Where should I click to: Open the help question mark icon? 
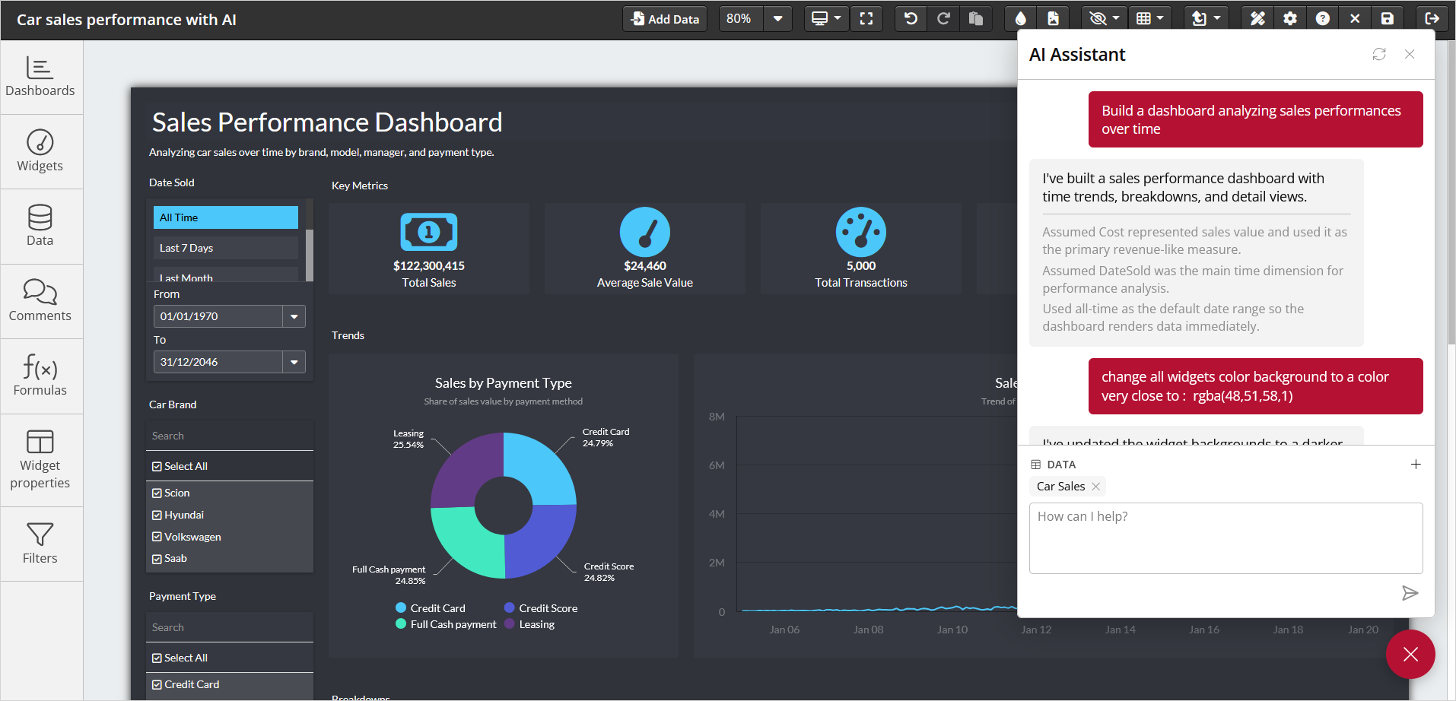point(1323,19)
